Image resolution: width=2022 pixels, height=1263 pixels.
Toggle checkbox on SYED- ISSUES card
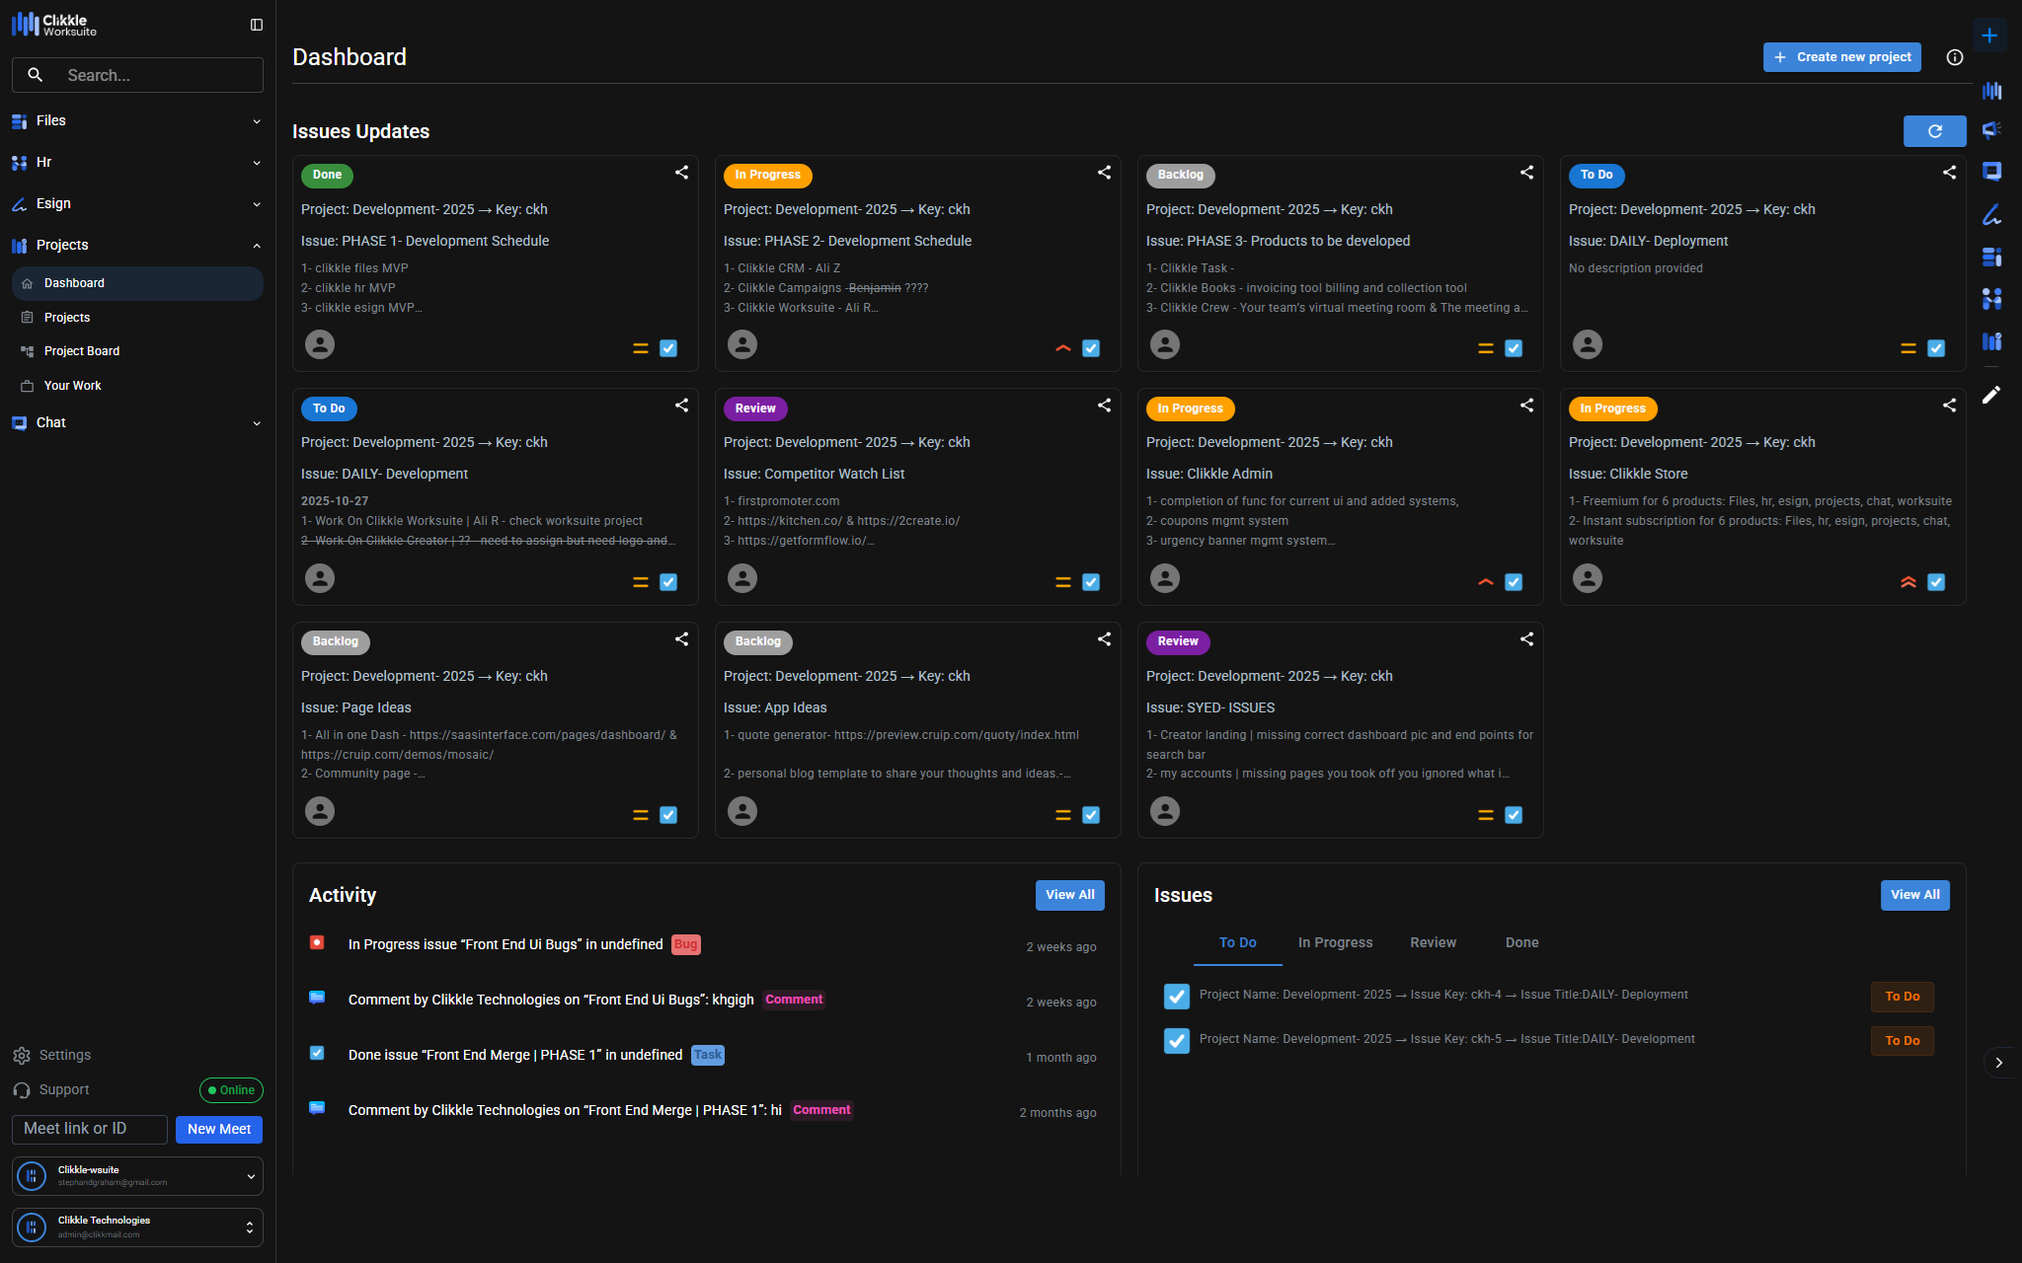click(x=1513, y=815)
